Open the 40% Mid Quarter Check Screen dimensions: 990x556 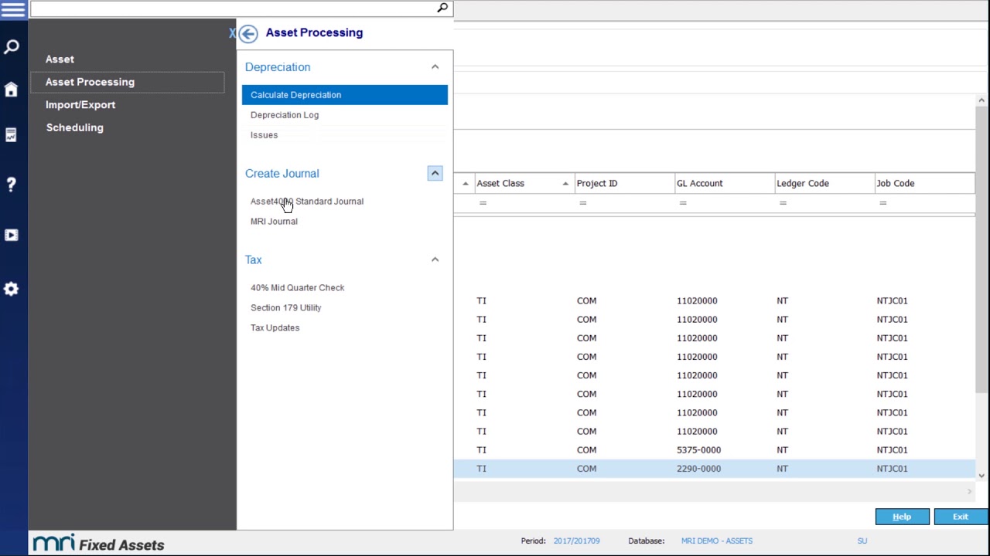pyautogui.click(x=298, y=288)
